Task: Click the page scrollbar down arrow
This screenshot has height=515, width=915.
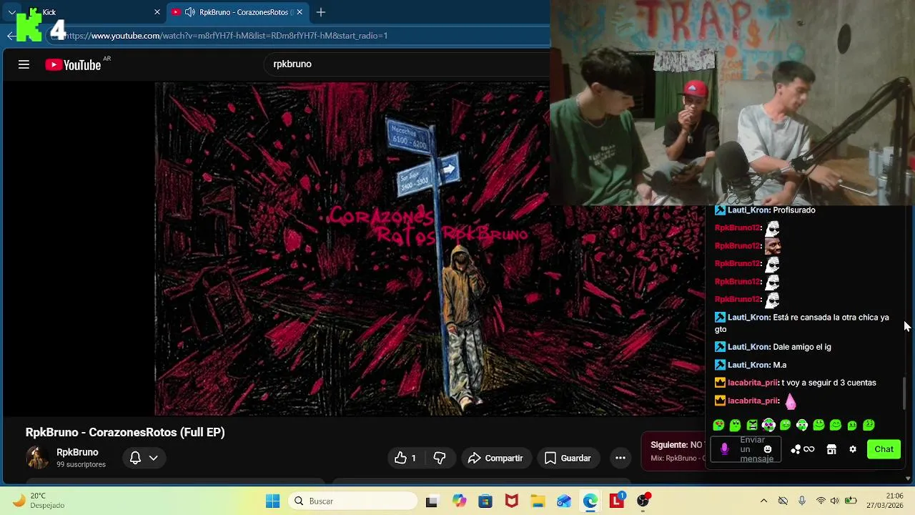Action: click(909, 479)
